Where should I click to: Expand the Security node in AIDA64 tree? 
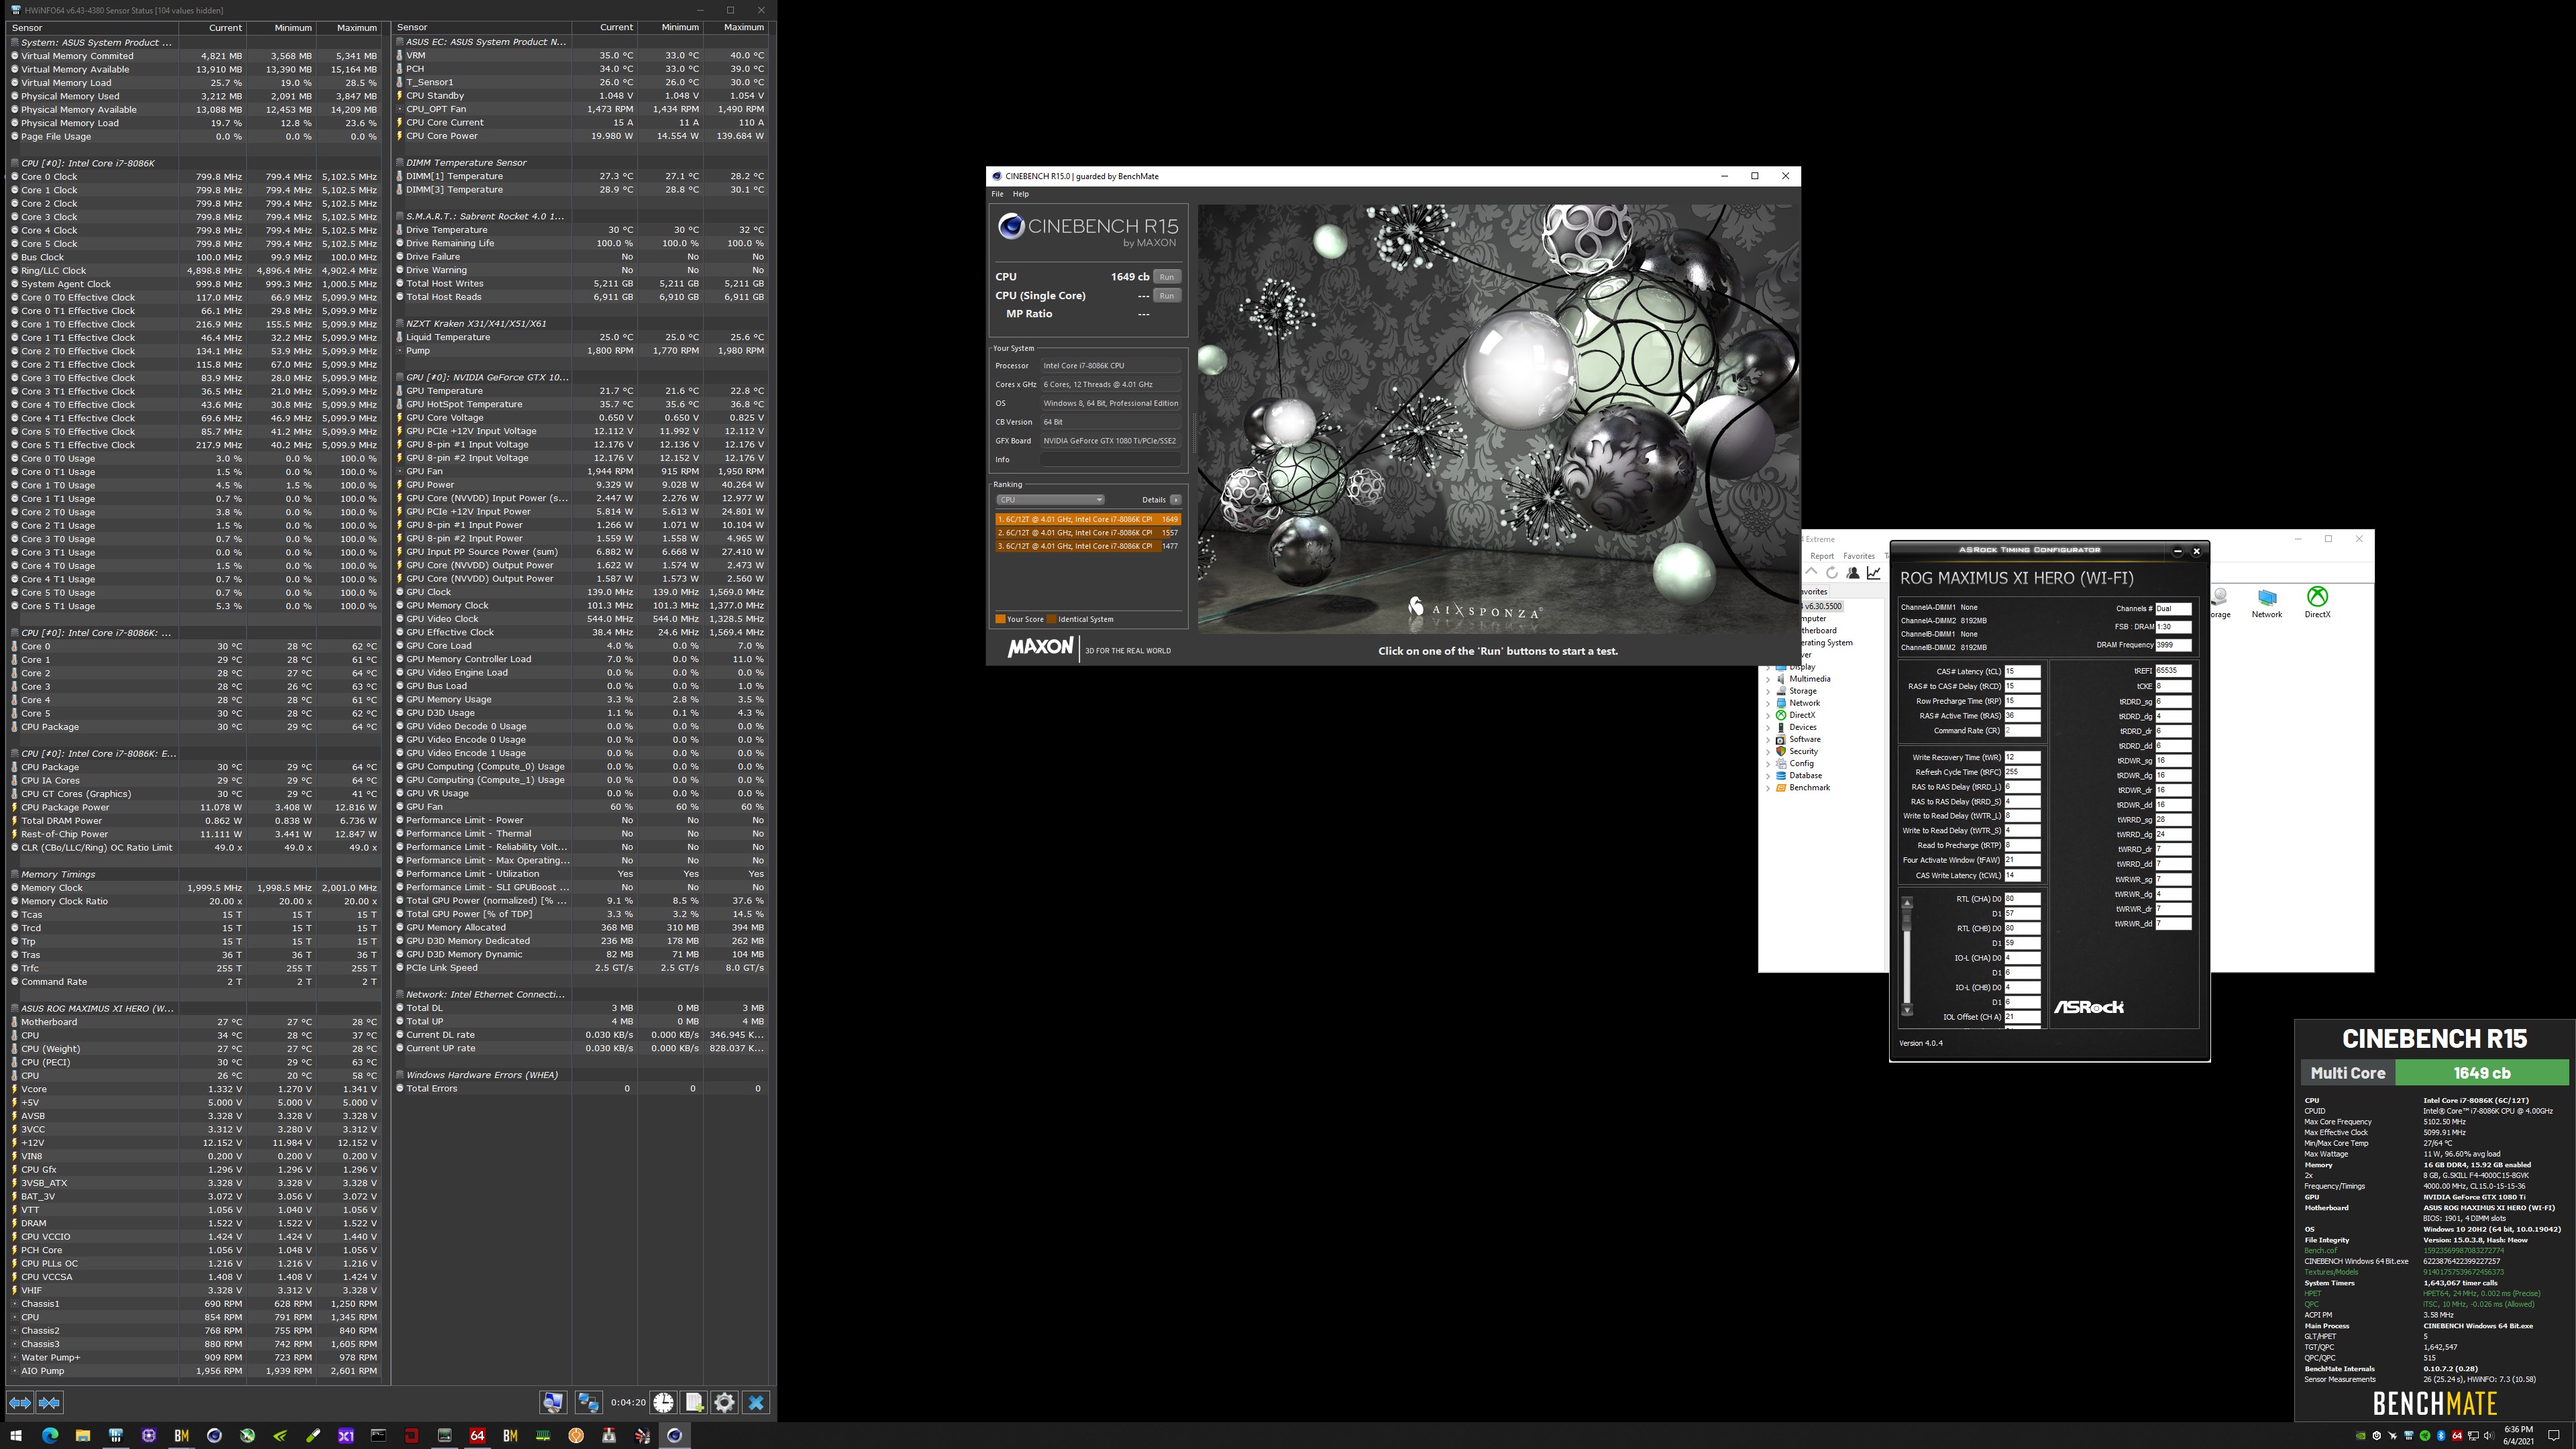1768,751
